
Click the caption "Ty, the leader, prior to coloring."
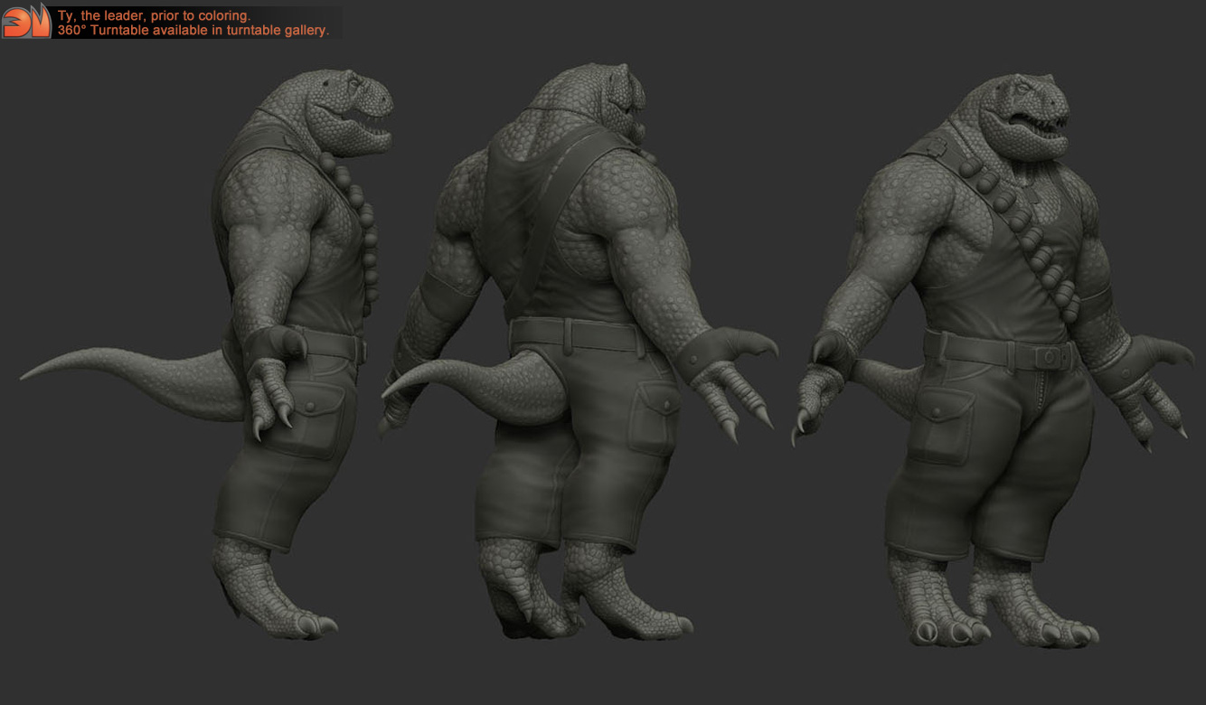154,15
